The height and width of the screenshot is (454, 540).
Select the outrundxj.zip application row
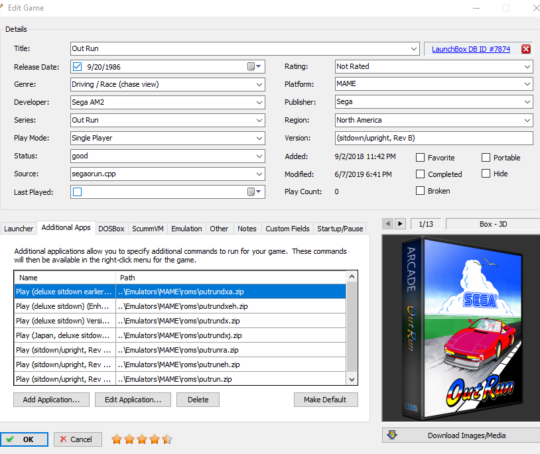pos(180,335)
